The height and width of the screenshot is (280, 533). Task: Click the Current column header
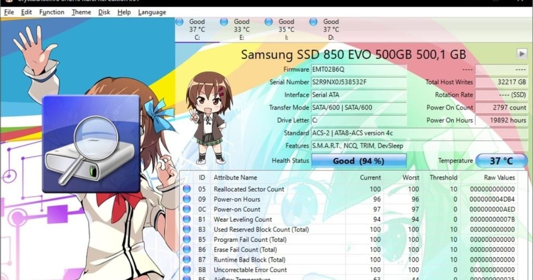tap(370, 178)
